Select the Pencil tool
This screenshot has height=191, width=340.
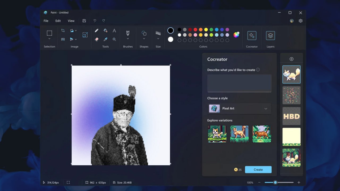(x=97, y=31)
